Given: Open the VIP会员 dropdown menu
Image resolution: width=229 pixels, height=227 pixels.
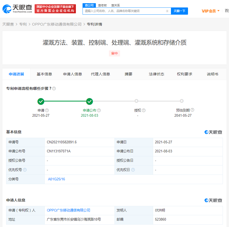Looking at the screenshot, I should [x=210, y=11].
